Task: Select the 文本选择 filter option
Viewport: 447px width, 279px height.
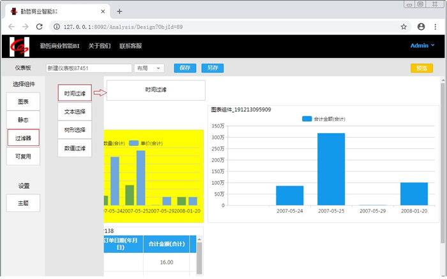Action: (x=75, y=111)
